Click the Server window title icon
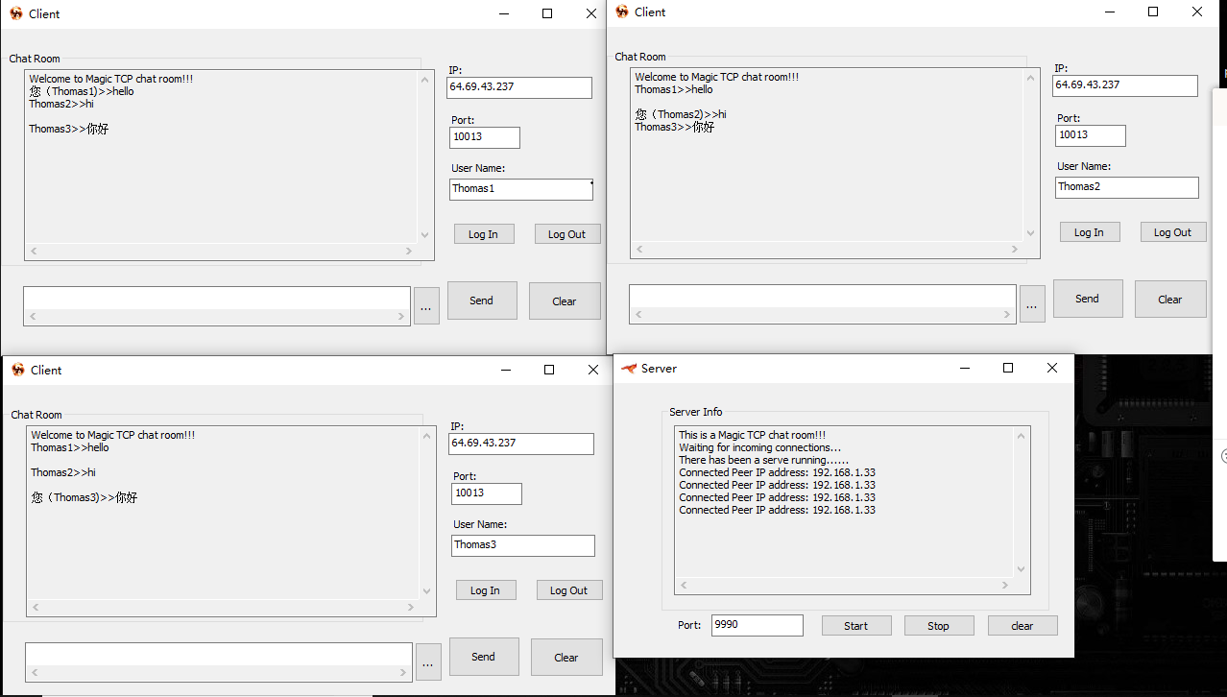Viewport: 1227px width, 697px height. (x=629, y=368)
